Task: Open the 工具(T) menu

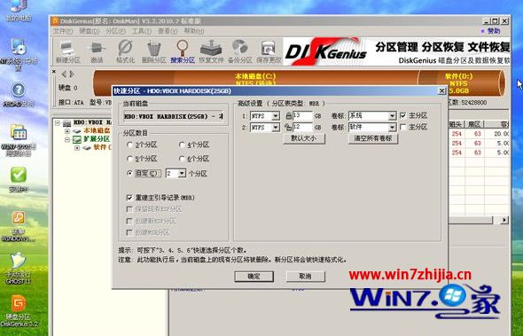Action: (x=142, y=31)
